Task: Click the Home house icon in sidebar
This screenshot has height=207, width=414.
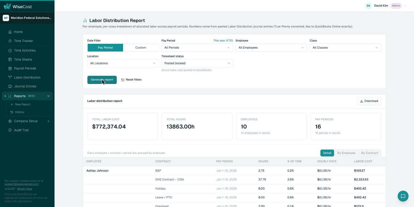Action: point(10,32)
